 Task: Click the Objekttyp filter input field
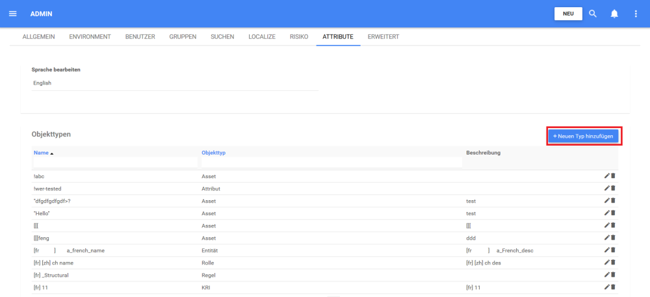click(331, 162)
